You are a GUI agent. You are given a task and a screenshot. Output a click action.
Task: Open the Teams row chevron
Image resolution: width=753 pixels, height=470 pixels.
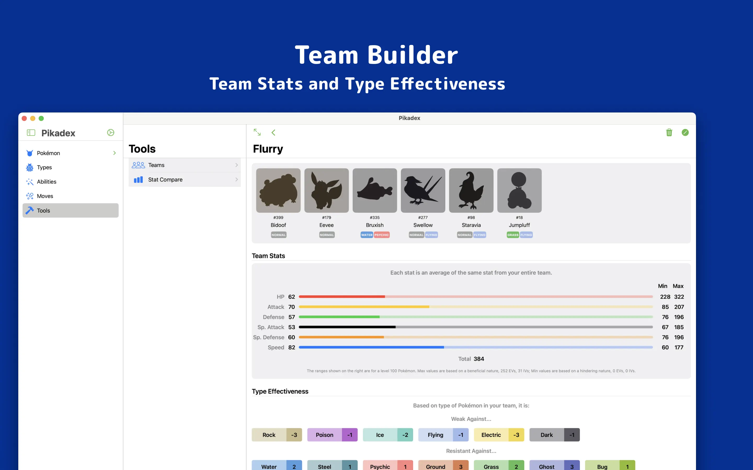236,165
